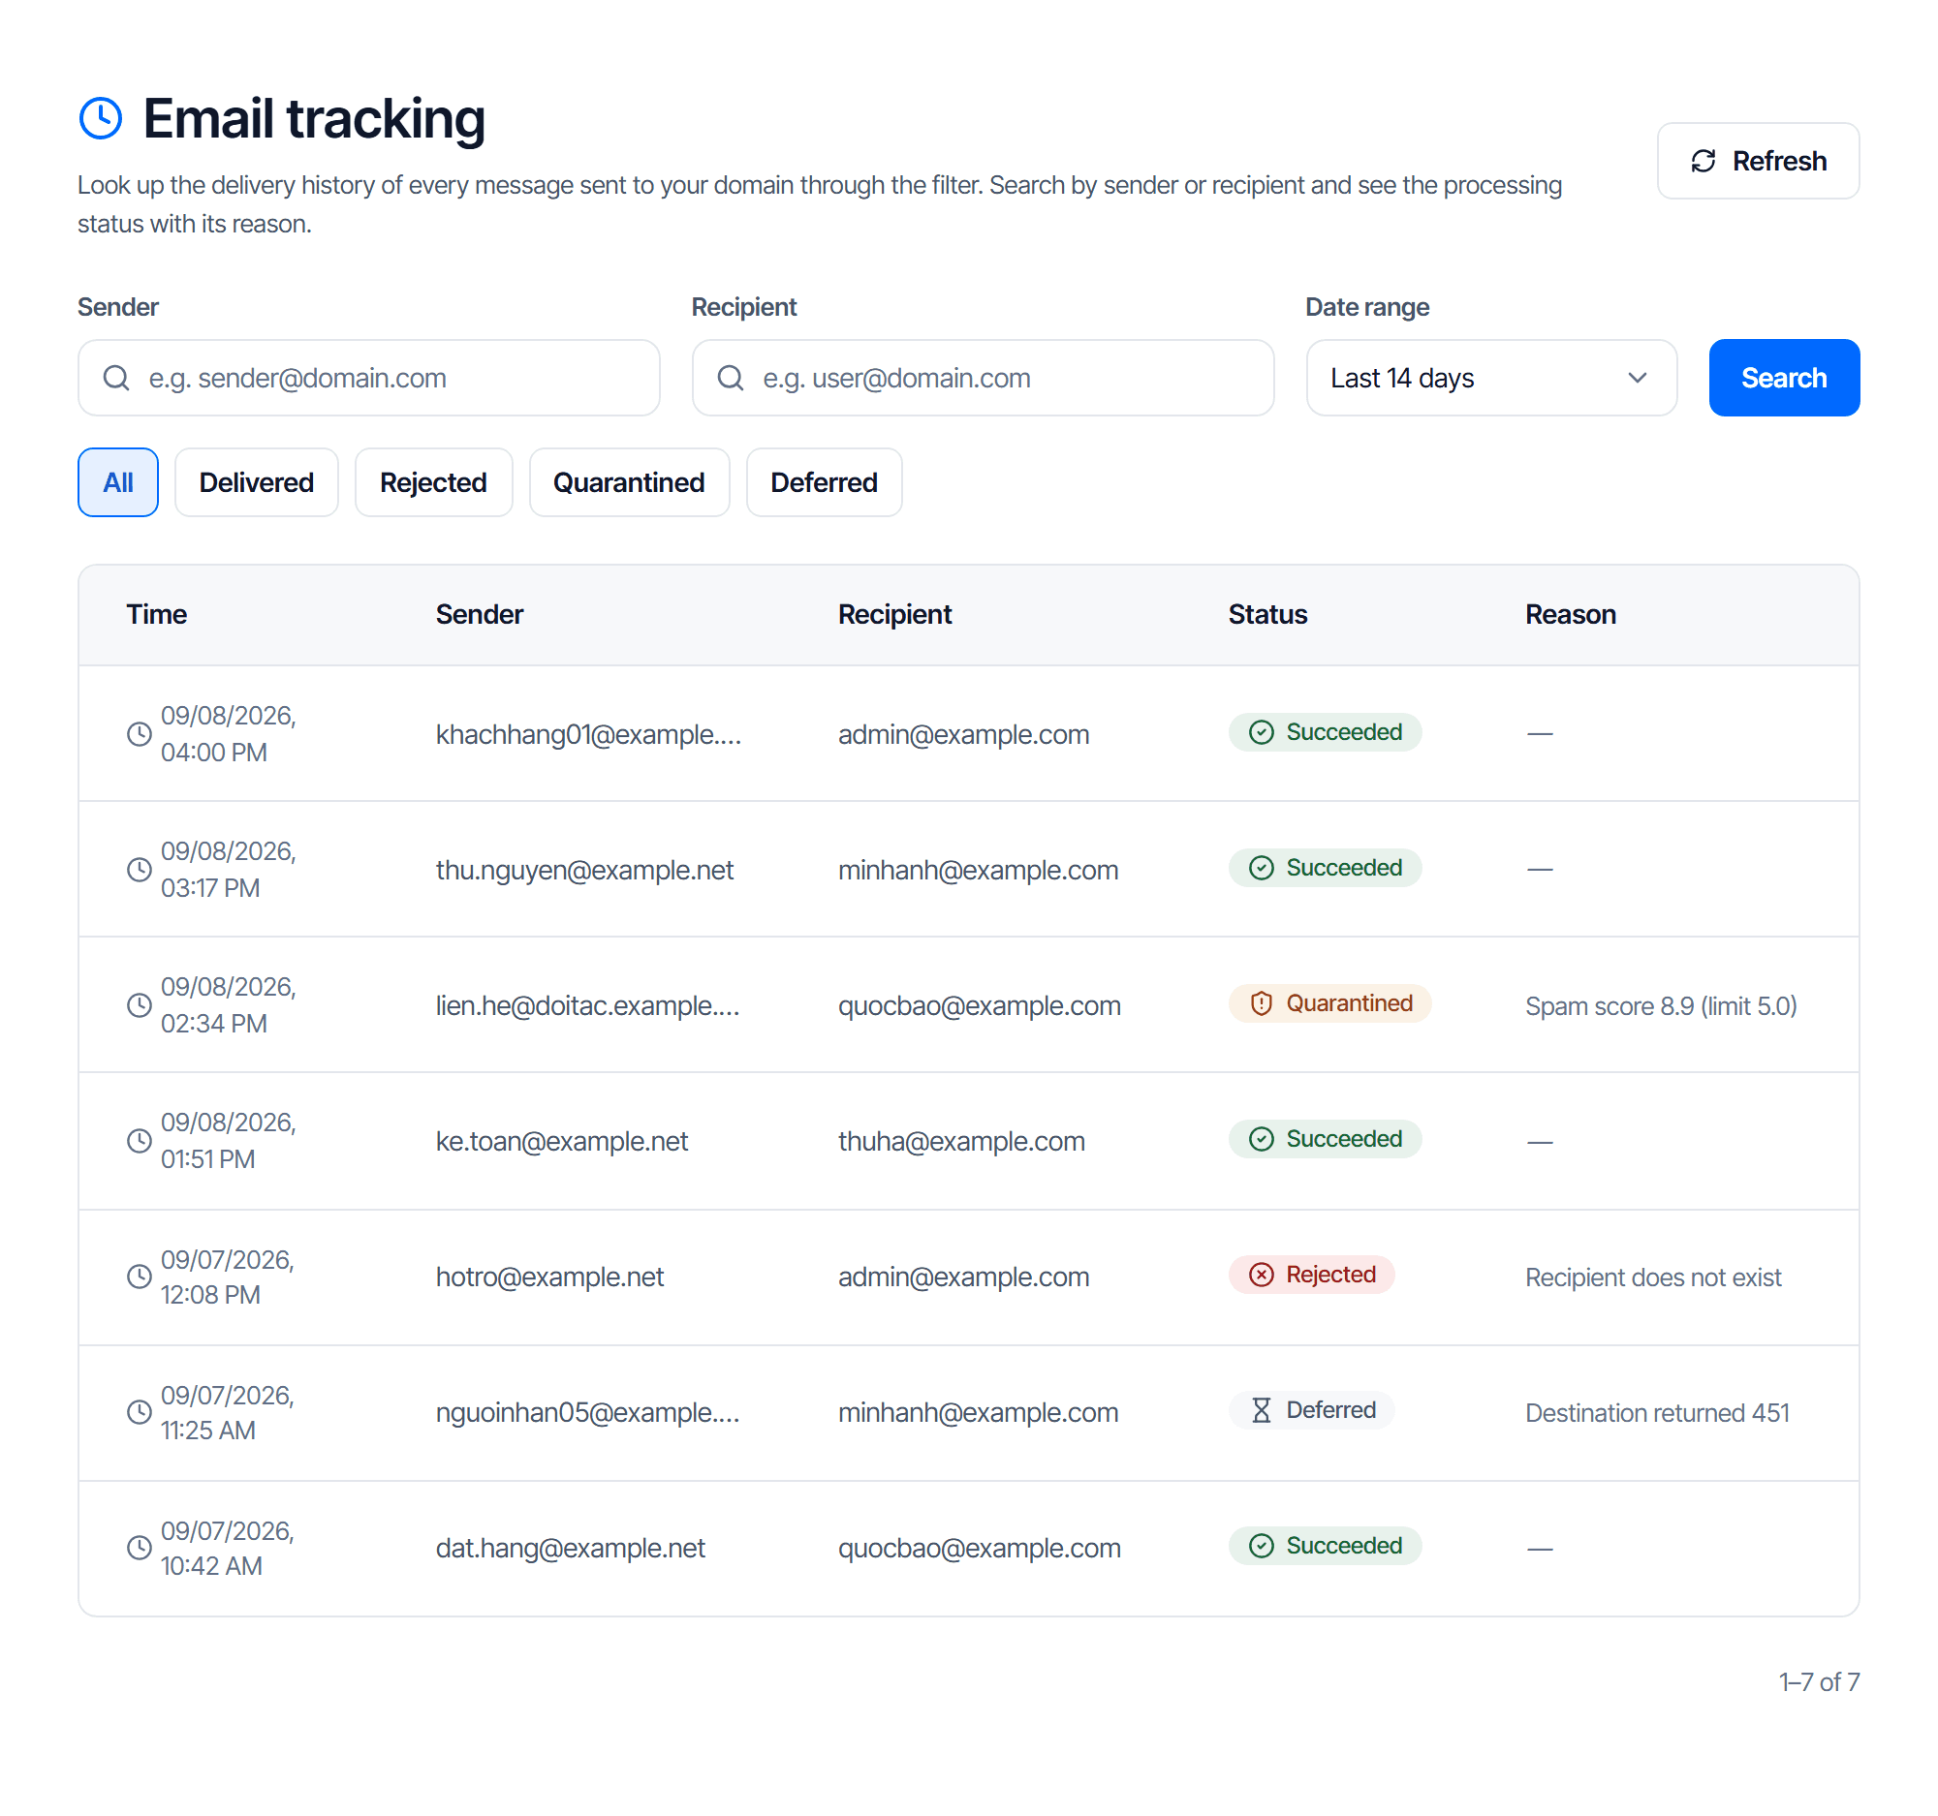The image size is (1938, 1816).
Task: Click recipient thuha@example.com
Action: tap(961, 1141)
